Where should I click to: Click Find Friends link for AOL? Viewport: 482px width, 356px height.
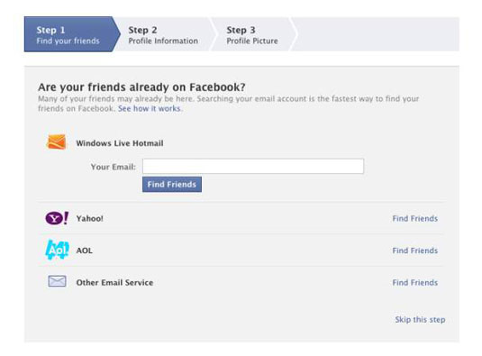click(414, 251)
